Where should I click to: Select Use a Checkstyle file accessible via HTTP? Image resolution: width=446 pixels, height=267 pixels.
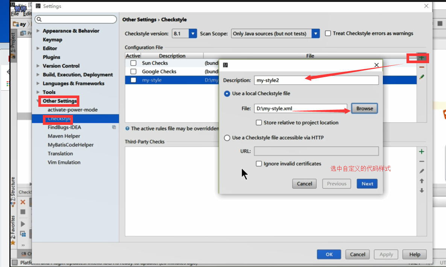tap(227, 138)
